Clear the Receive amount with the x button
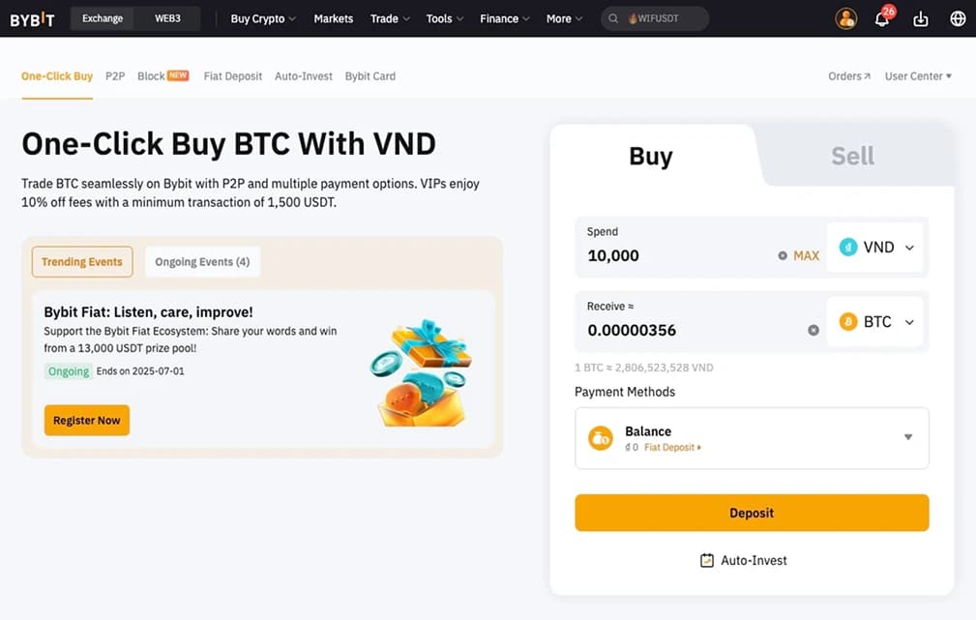 pos(813,330)
